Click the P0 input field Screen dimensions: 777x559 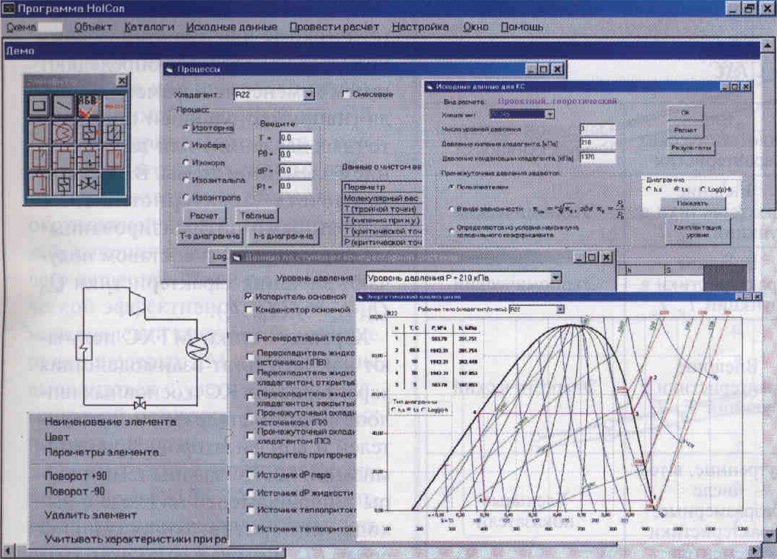coord(296,154)
